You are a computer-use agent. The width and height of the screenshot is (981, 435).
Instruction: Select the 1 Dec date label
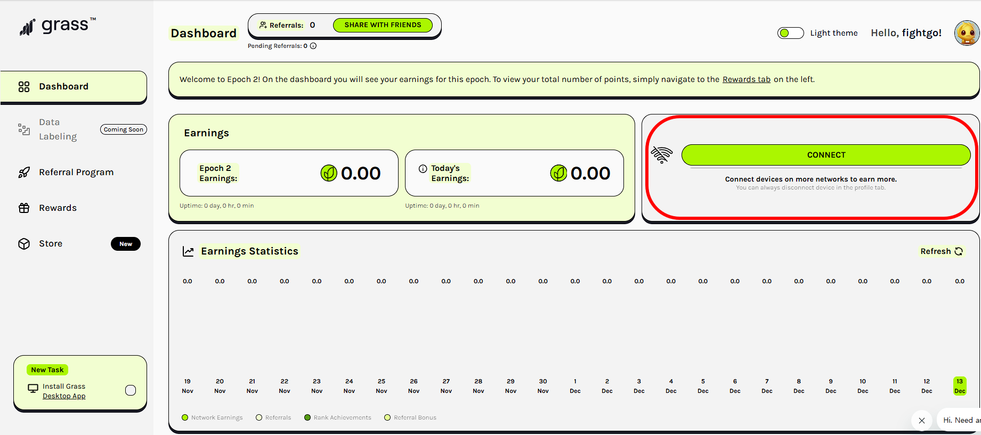click(575, 386)
